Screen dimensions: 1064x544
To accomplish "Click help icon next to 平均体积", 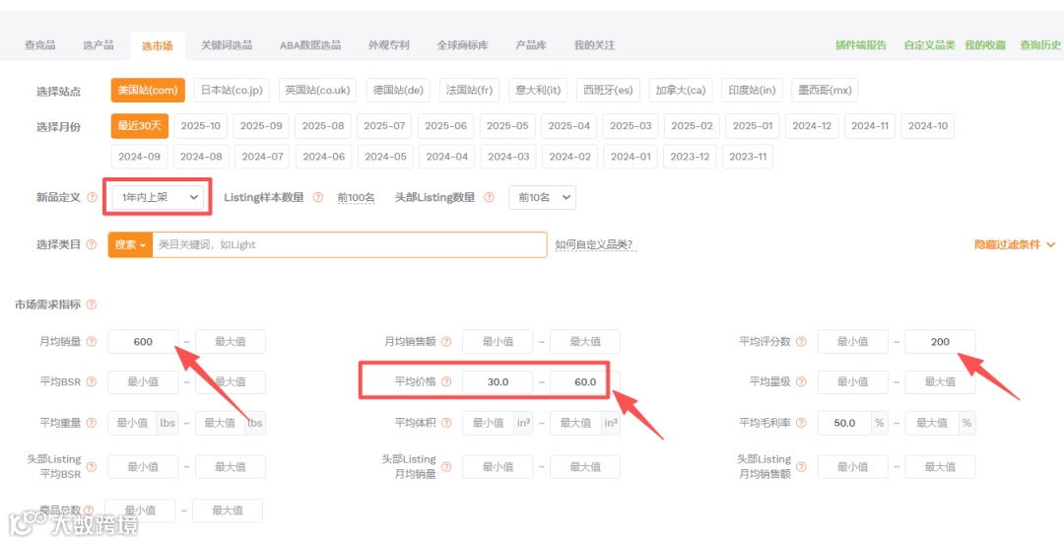I will pyautogui.click(x=446, y=423).
